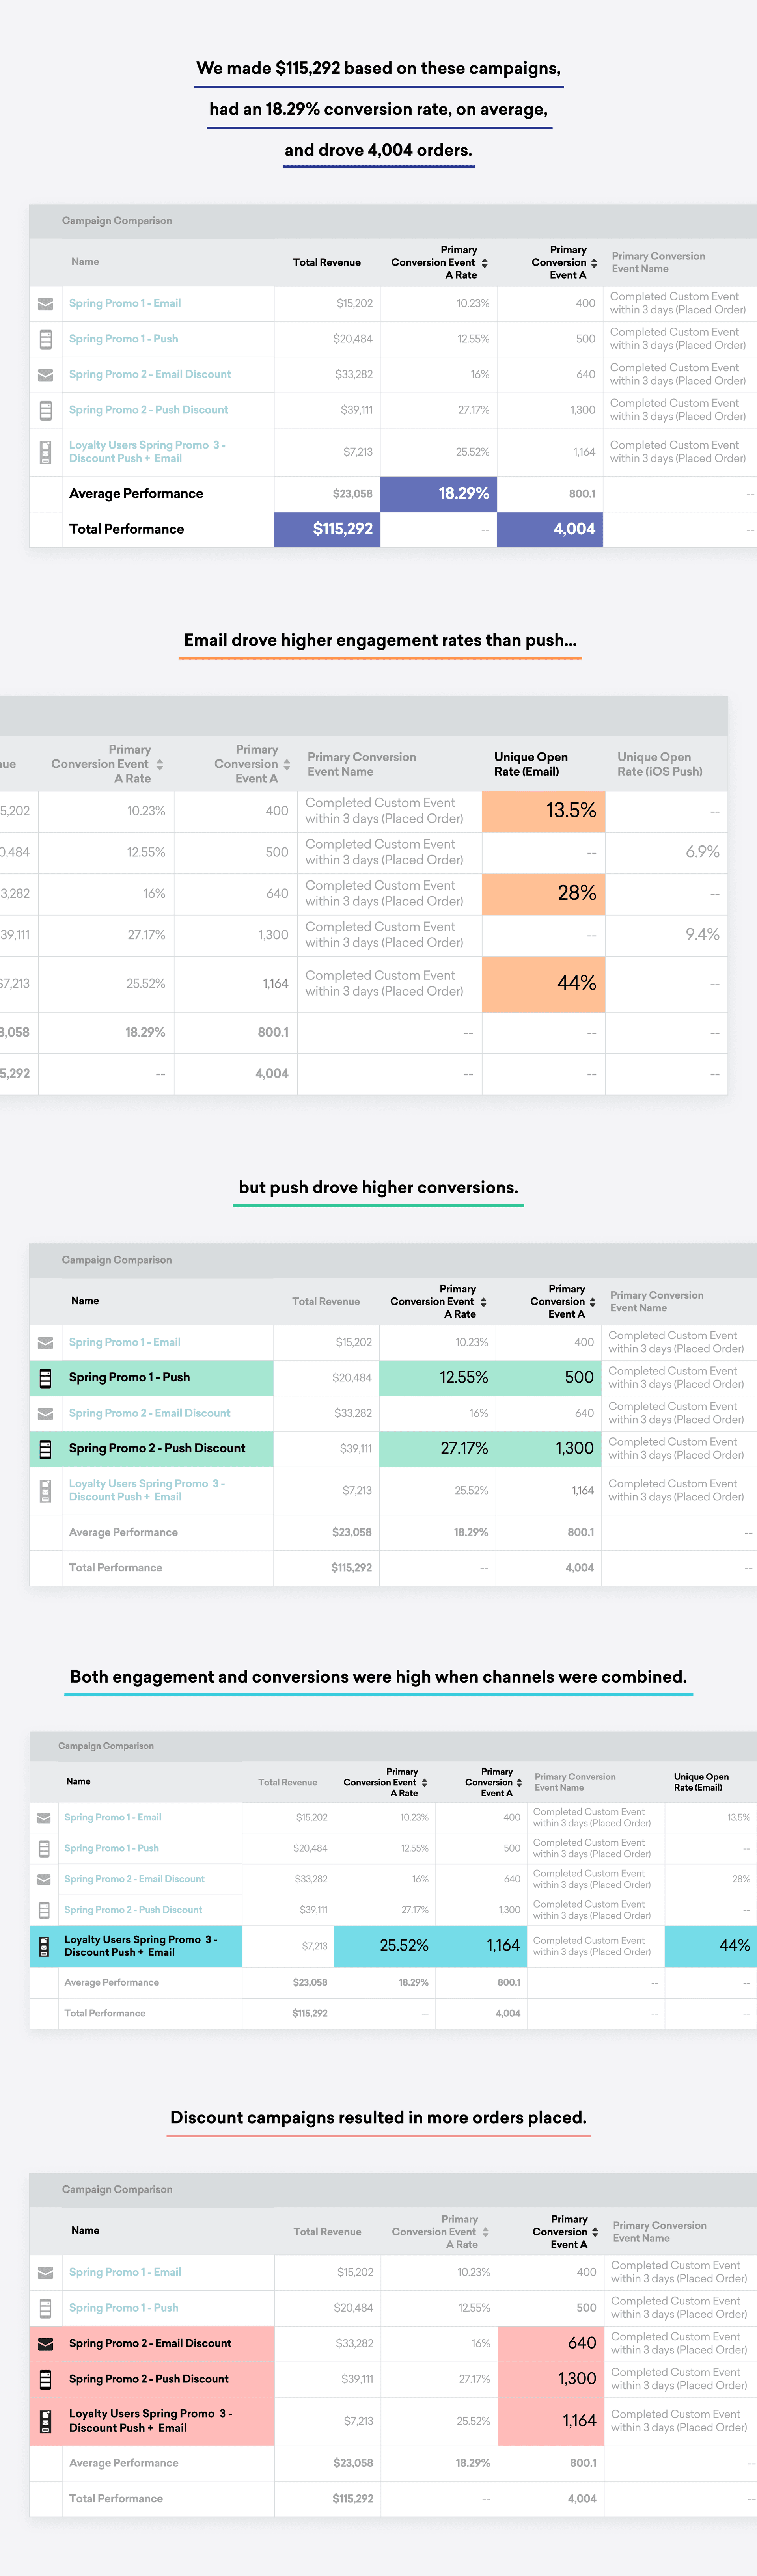757x2576 pixels.
Task: Click email icon beside Spring Promo 1 - Email in topmost table
Action: pos(45,304)
